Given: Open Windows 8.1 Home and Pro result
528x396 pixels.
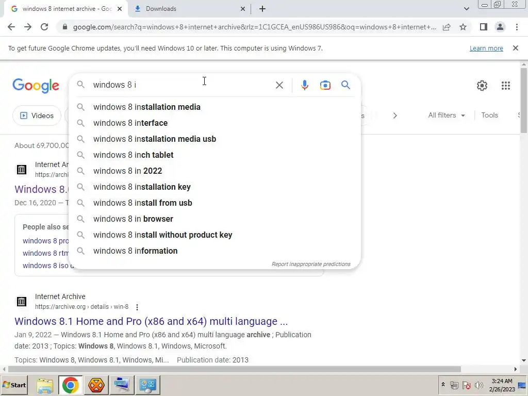Looking at the screenshot, I should (151, 321).
